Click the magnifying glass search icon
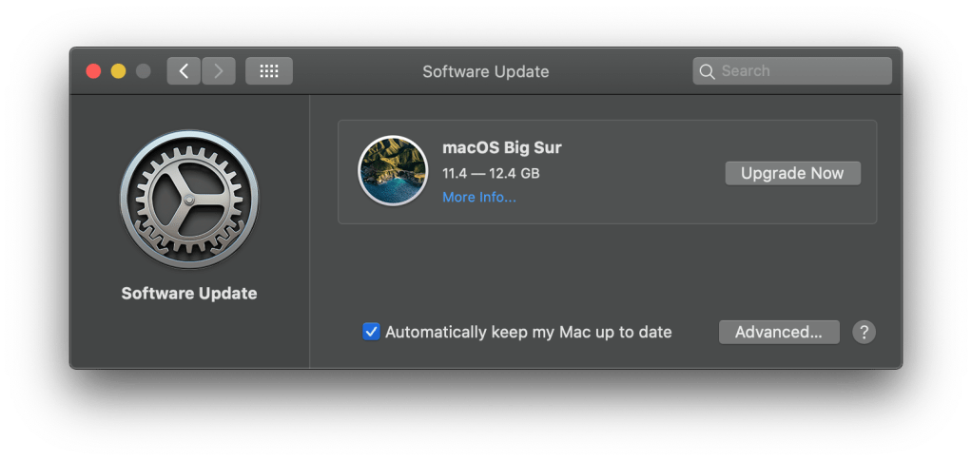The image size is (972, 461). [x=707, y=71]
